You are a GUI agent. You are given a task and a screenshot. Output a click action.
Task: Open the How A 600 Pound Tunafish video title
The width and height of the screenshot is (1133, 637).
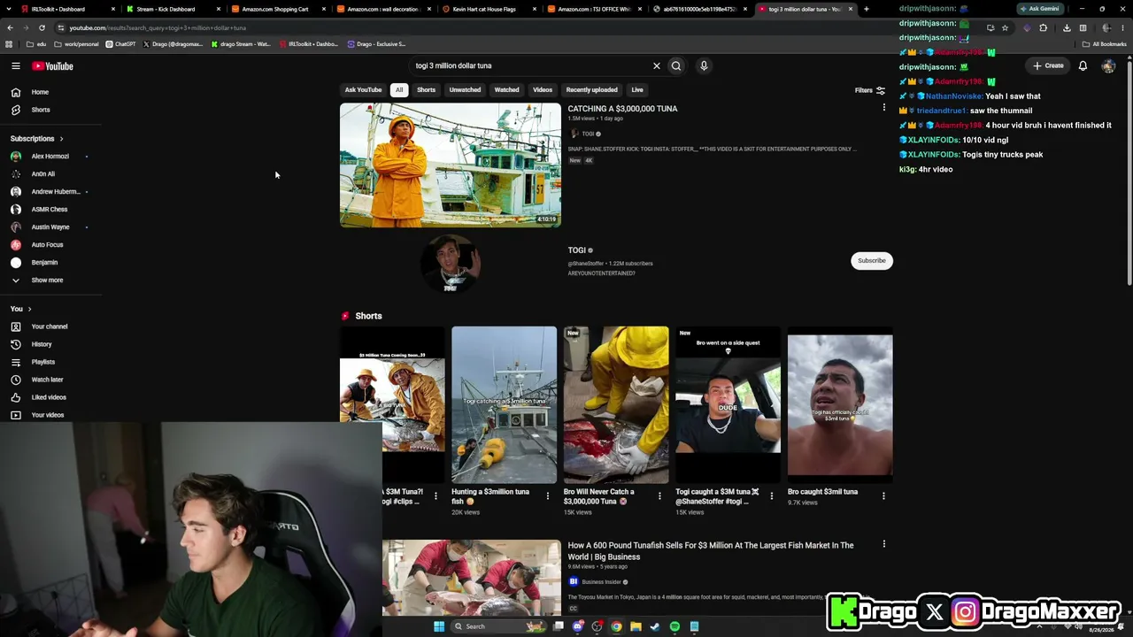711,551
